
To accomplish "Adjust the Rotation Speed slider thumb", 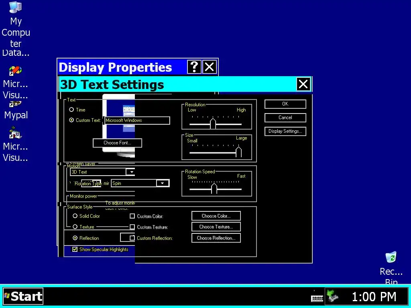I will coord(214,188).
